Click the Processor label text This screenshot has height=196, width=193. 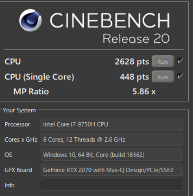point(17,124)
